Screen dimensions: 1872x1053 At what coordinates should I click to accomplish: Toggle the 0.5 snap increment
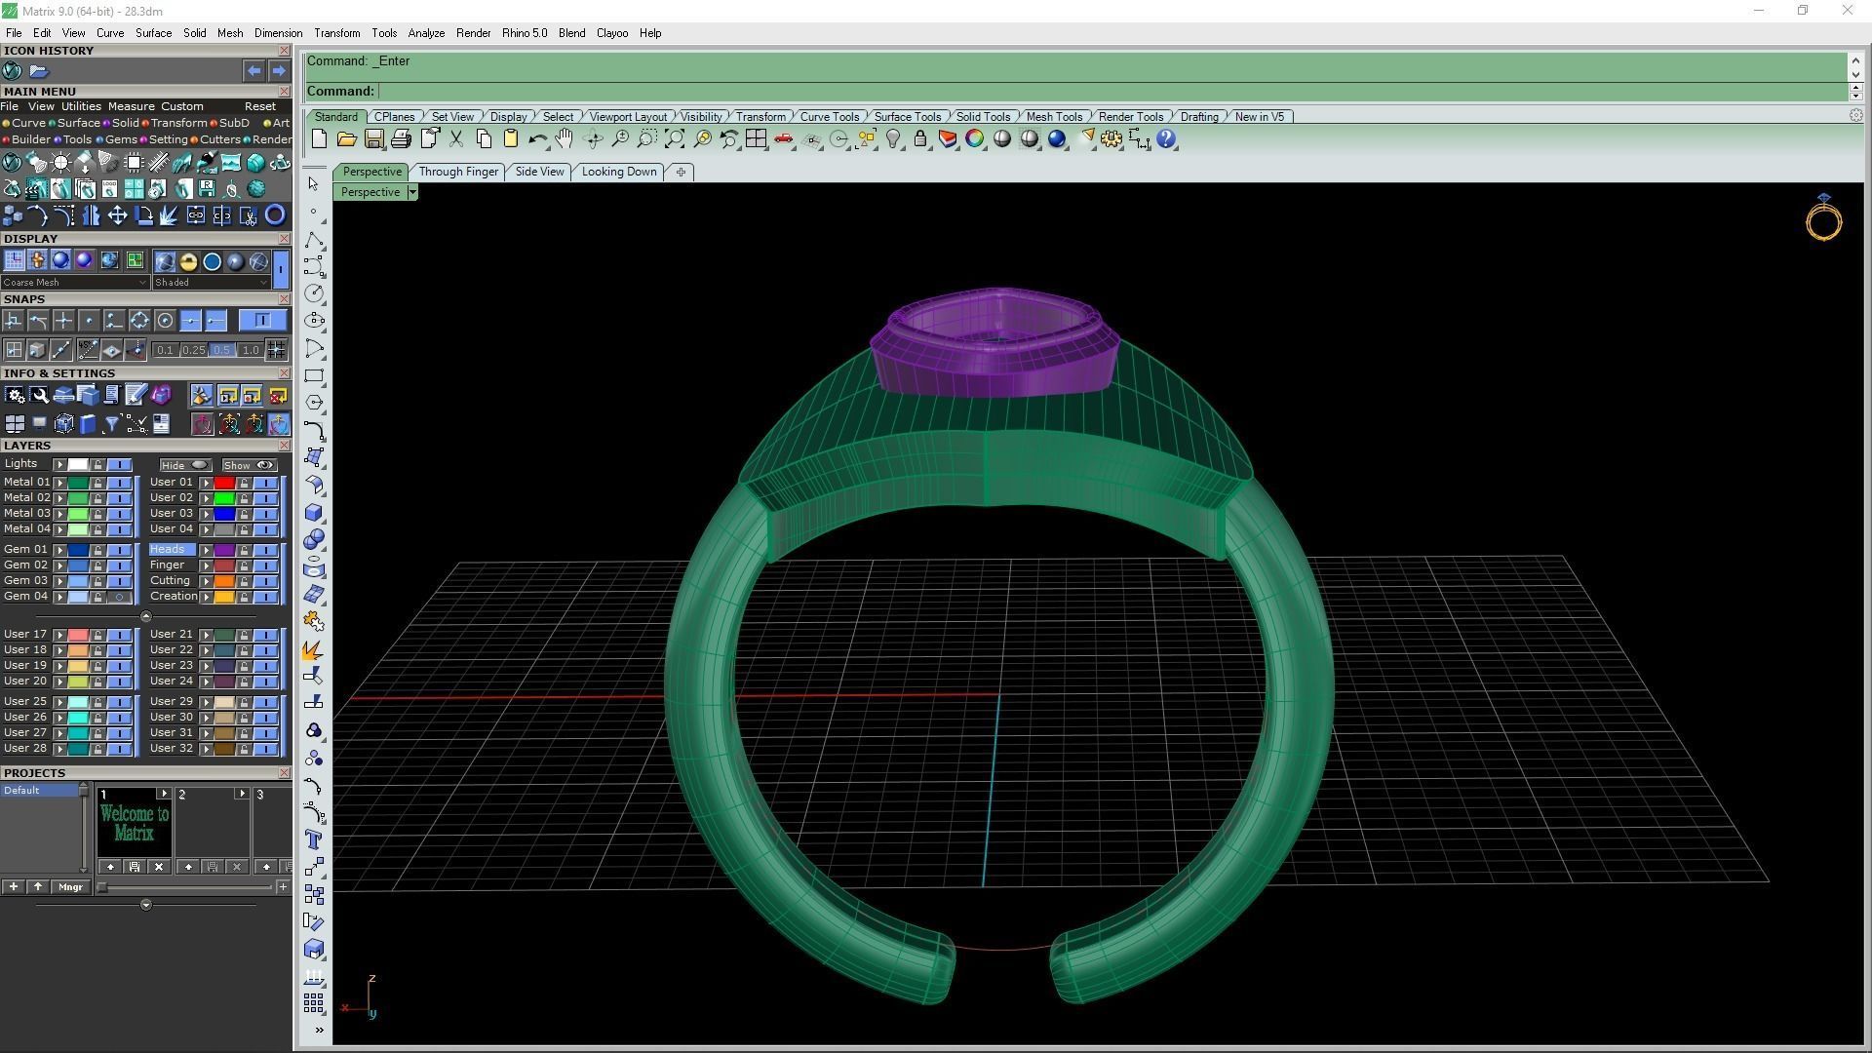[221, 350]
